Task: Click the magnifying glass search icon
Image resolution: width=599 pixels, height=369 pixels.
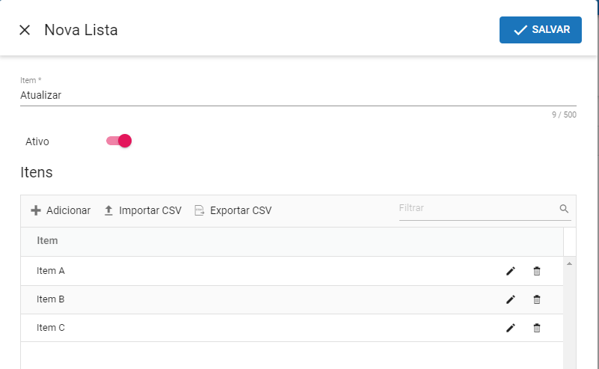Action: point(564,208)
